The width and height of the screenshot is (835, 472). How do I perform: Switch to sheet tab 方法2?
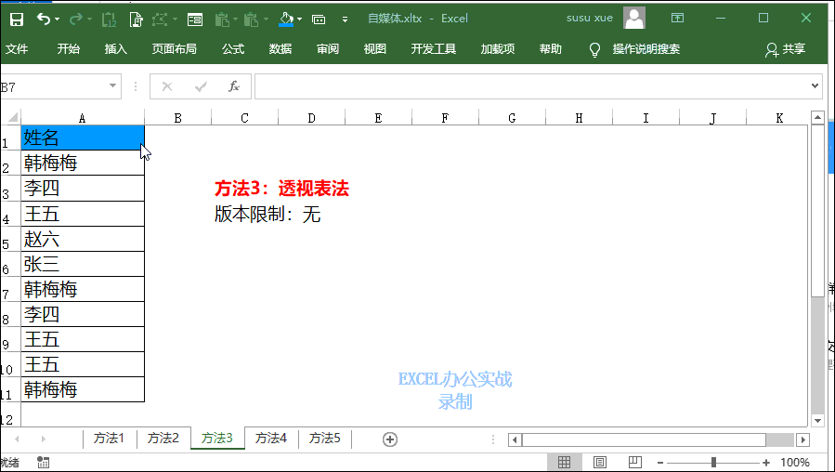(163, 438)
